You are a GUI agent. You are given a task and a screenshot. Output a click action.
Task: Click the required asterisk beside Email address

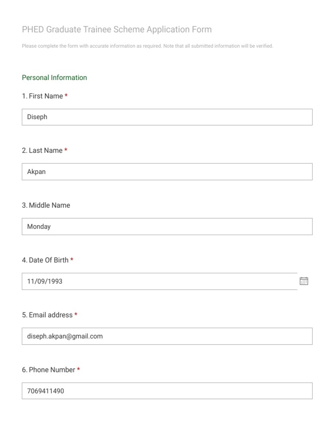[x=76, y=314]
